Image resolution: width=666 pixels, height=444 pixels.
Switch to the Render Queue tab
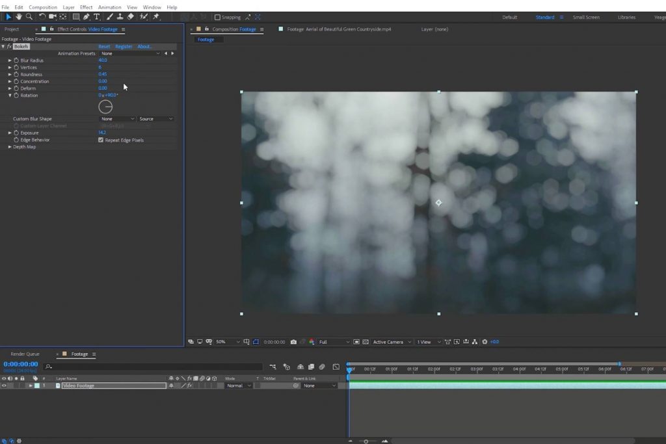[25, 354]
